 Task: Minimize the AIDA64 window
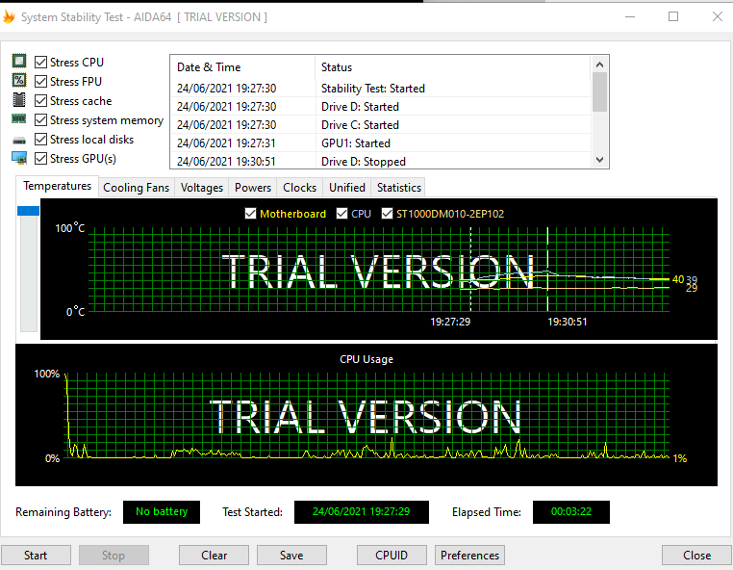[630, 16]
